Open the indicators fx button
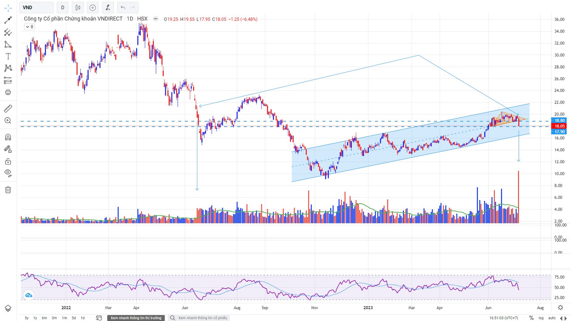572x321 pixels. [x=107, y=8]
